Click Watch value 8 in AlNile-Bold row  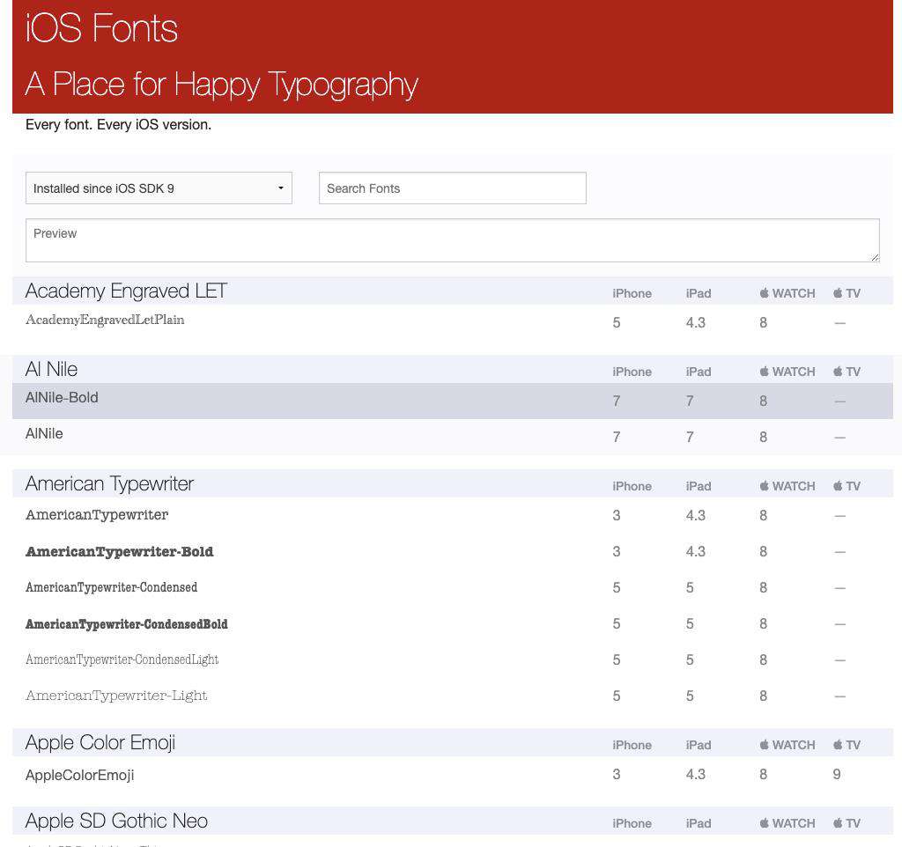764,401
